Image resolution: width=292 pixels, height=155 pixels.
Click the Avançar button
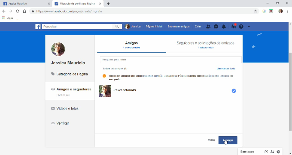pos(228,140)
